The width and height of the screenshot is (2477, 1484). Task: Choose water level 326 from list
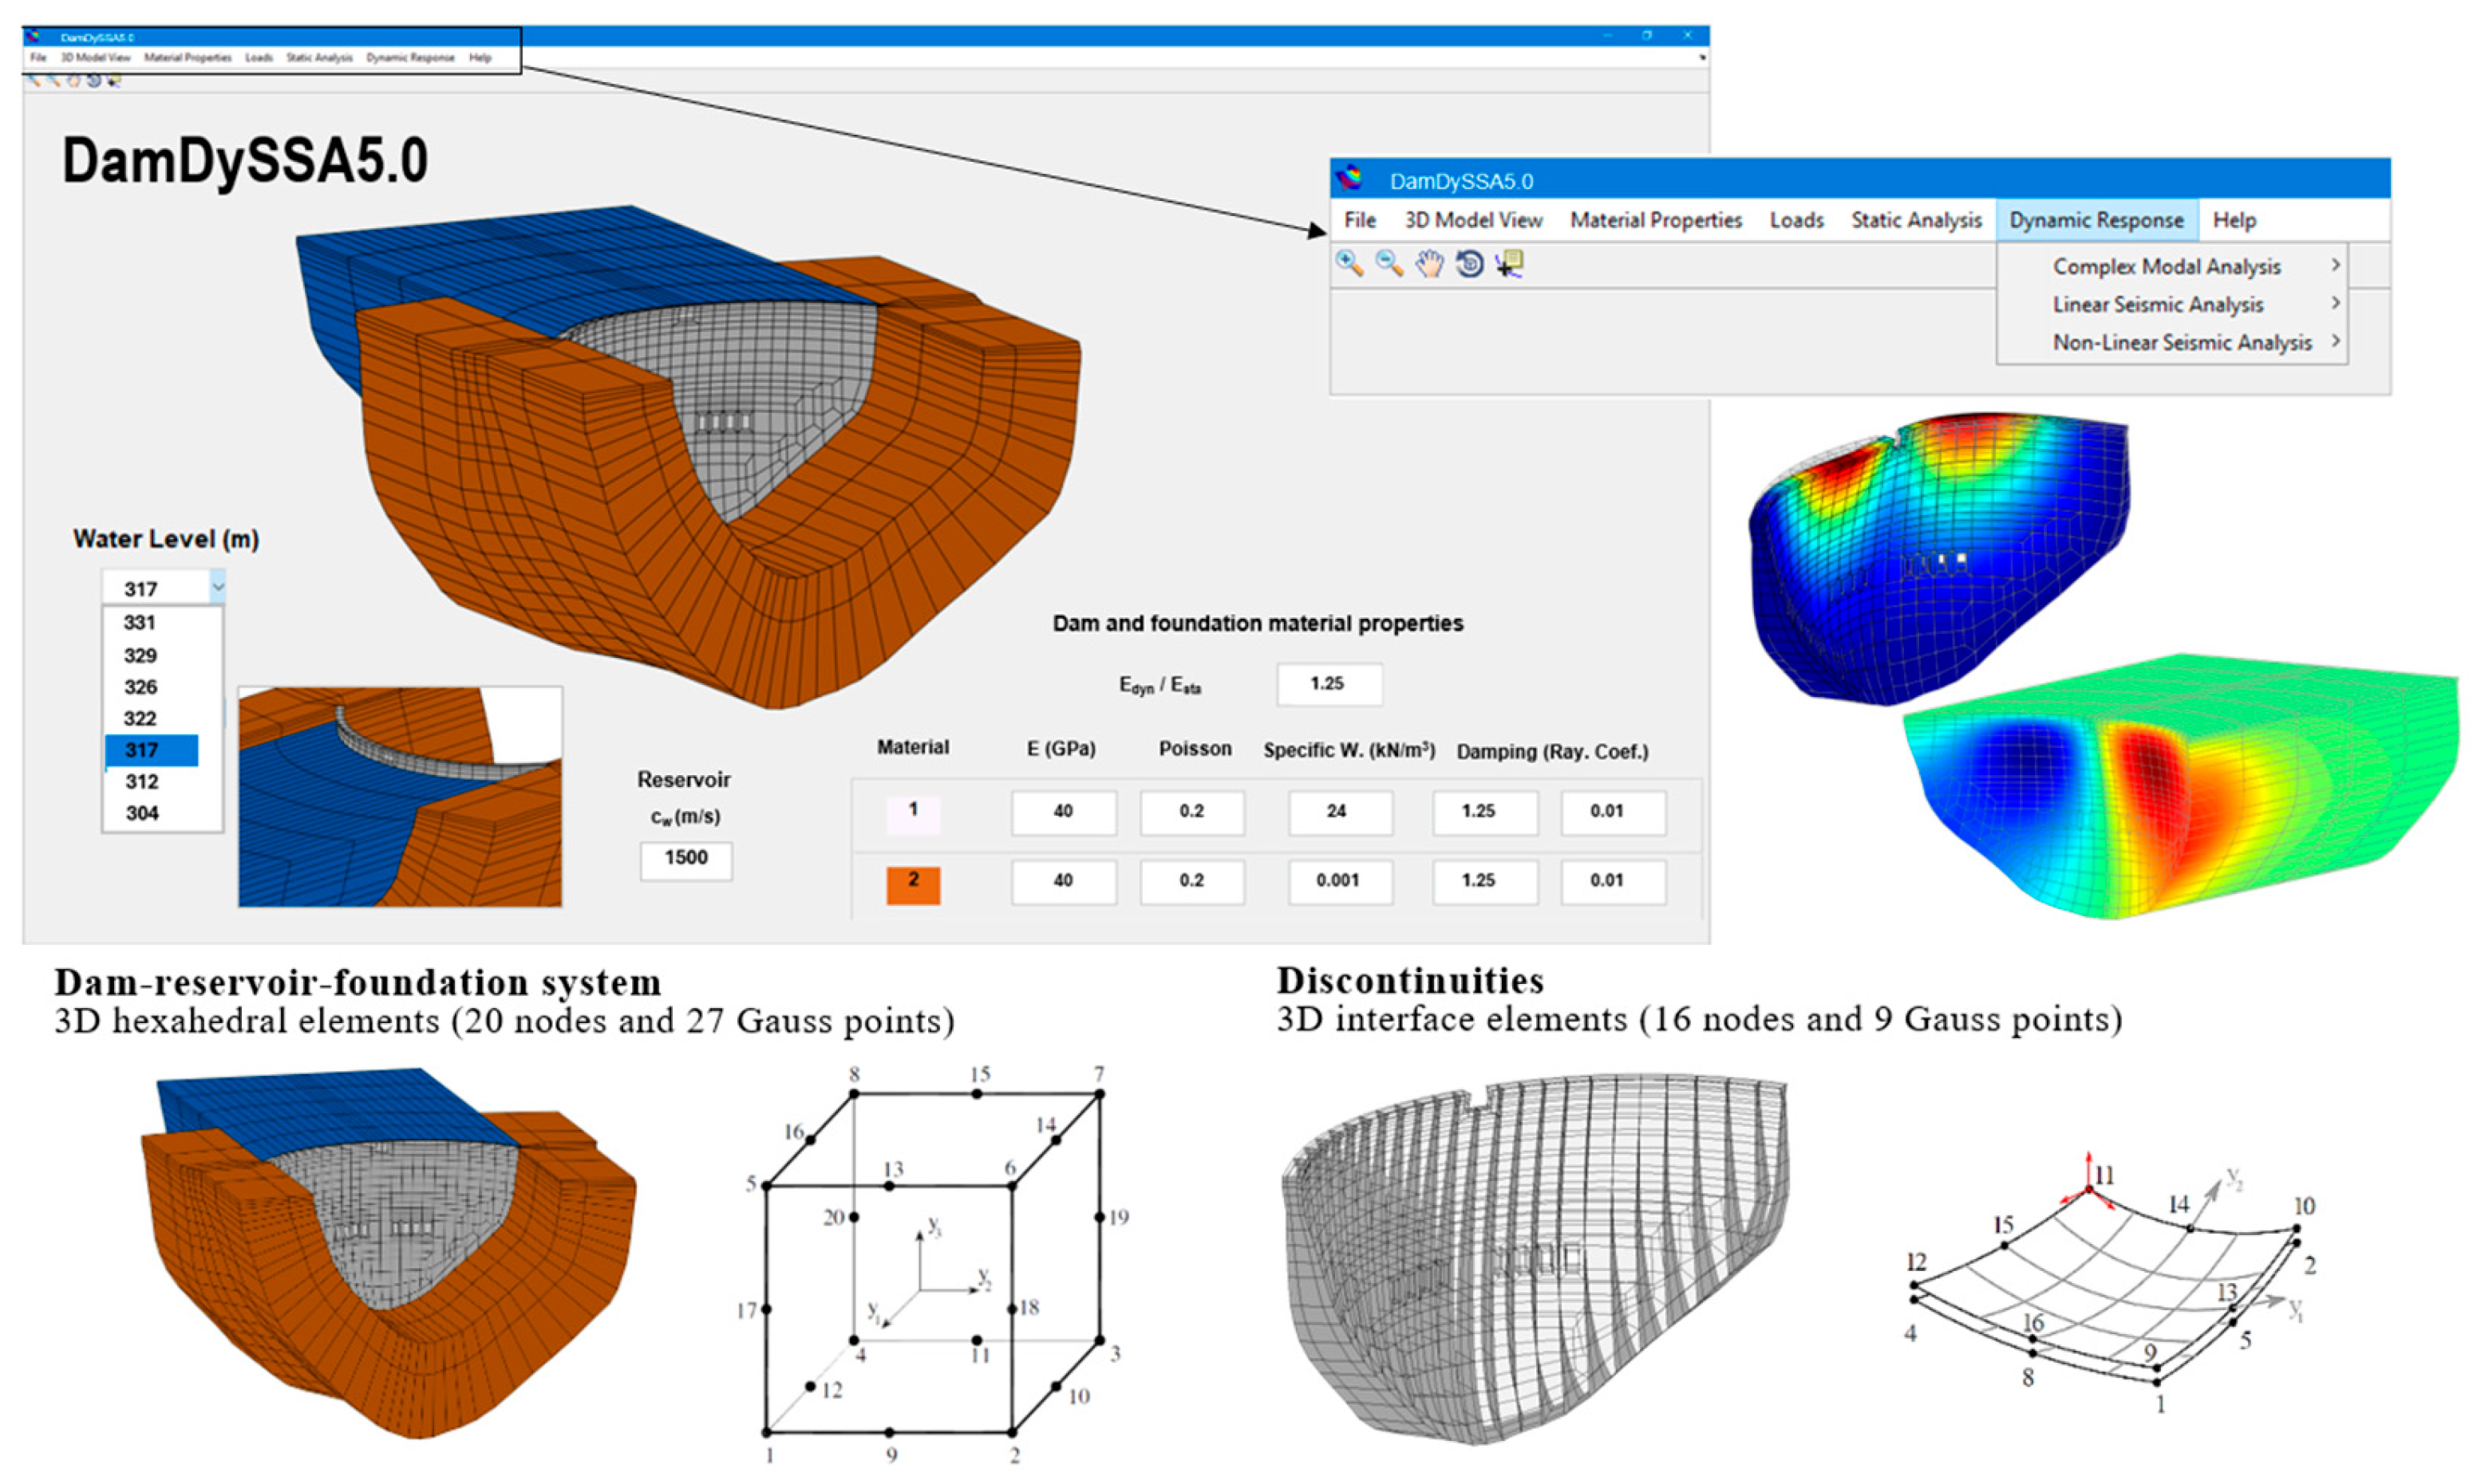(x=140, y=687)
